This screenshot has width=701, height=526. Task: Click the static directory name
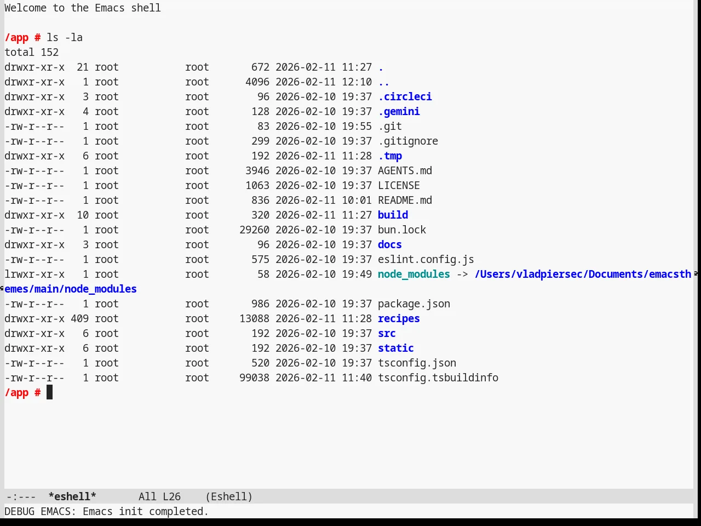tap(396, 348)
